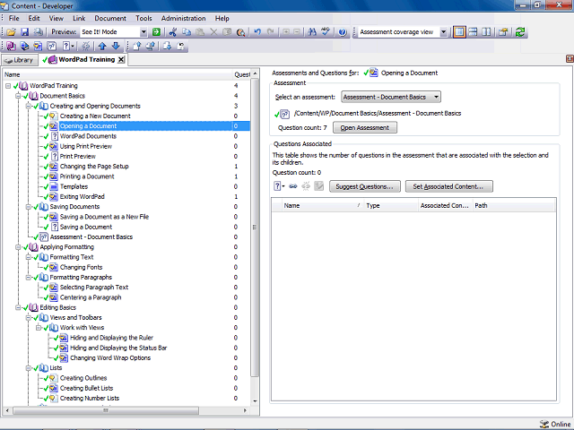Select 'Exiting WordPad' topic
Image resolution: width=574 pixels, height=430 pixels.
(x=83, y=197)
